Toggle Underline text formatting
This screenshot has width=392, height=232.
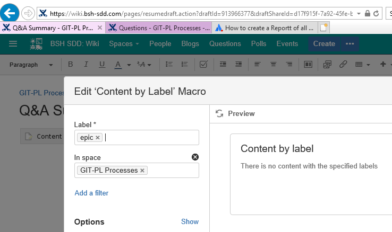point(102,65)
